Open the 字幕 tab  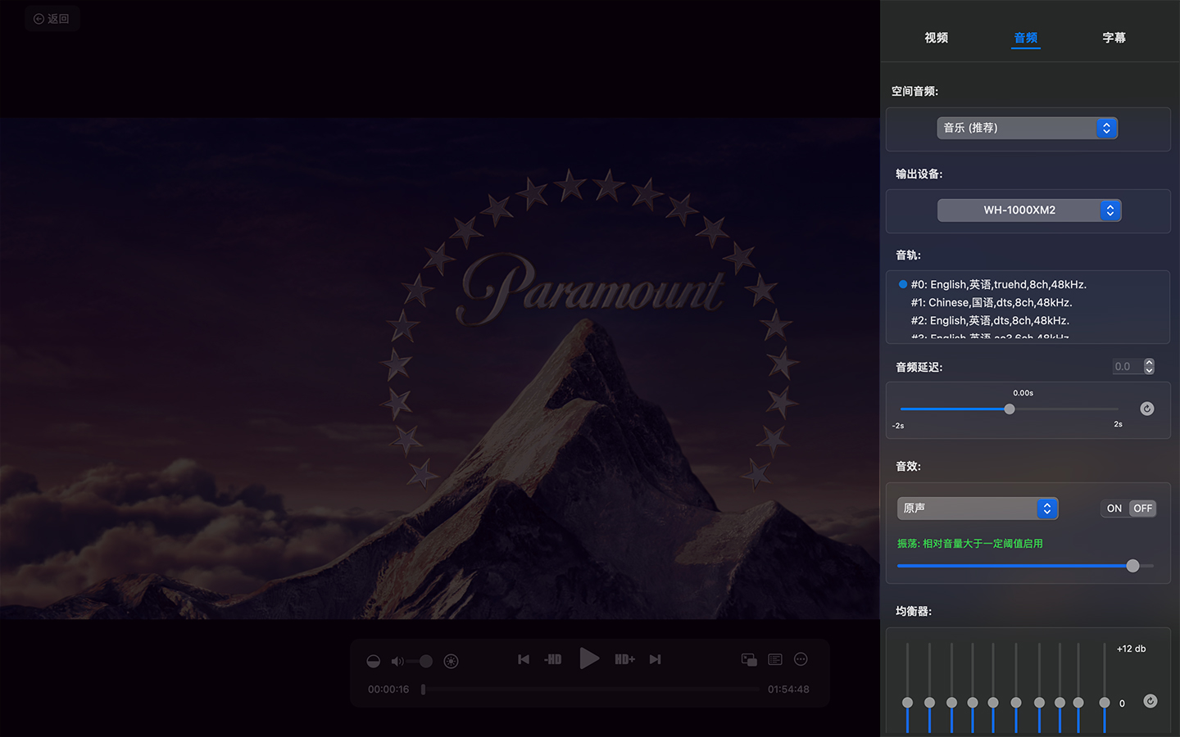[1114, 38]
